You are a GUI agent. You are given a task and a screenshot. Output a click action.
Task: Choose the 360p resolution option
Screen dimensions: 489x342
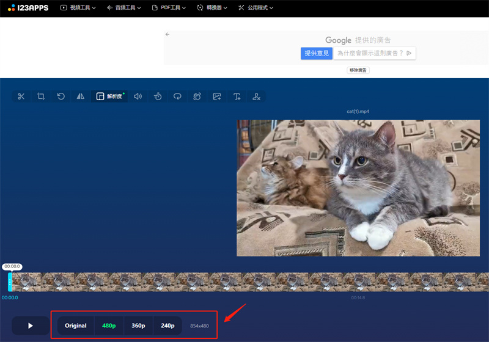pyautogui.click(x=138, y=326)
